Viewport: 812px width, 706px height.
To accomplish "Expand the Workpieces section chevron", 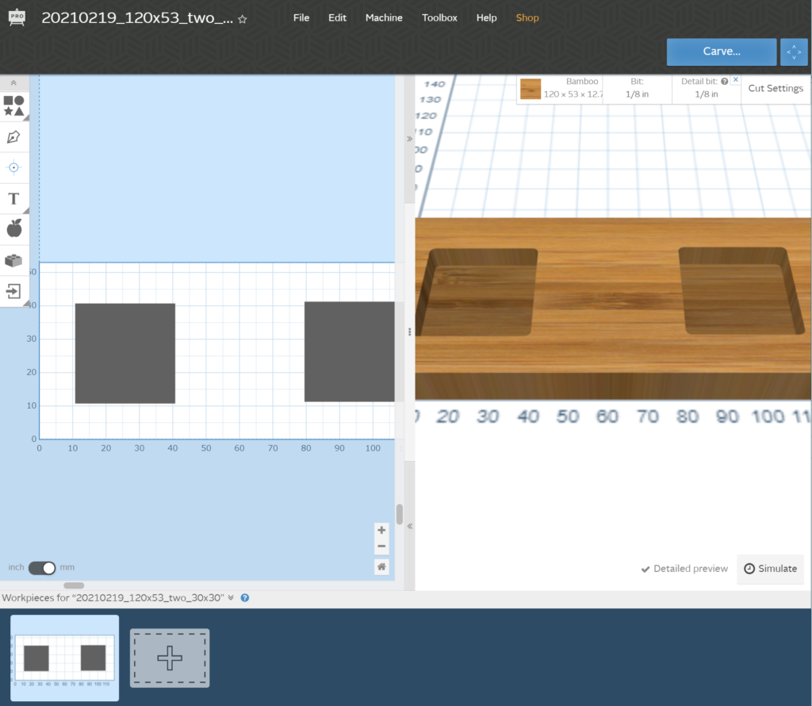I will tap(231, 598).
